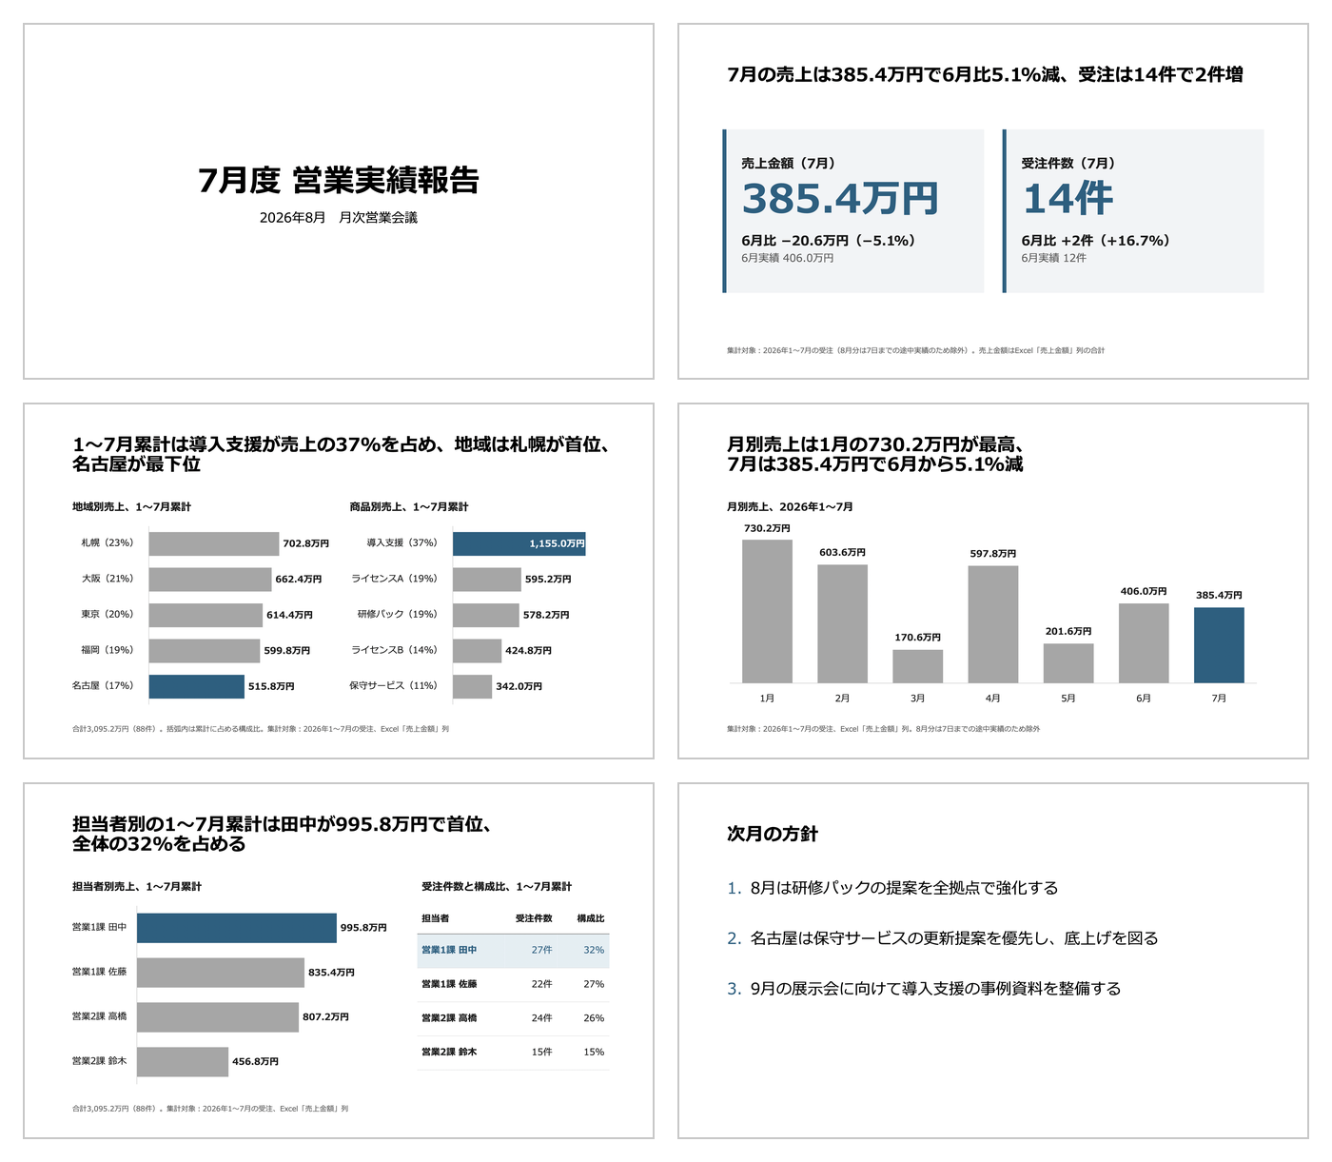Click the "26%" cell in 高橋 row
This screenshot has height=1162, width=1332.
pos(594,1018)
